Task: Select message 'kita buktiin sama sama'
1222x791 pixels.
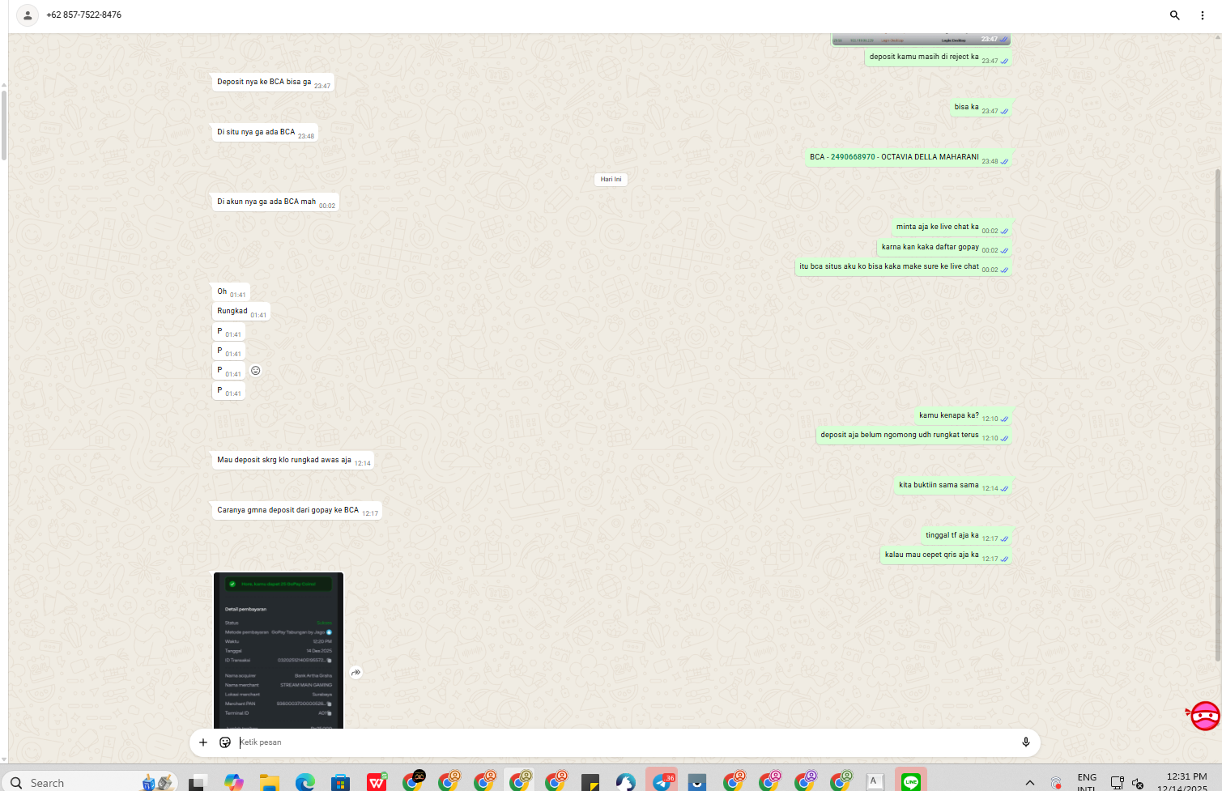Action: click(x=953, y=486)
